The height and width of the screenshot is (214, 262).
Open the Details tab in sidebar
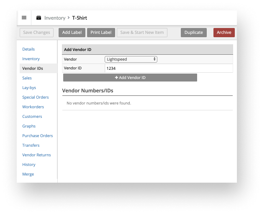28,49
